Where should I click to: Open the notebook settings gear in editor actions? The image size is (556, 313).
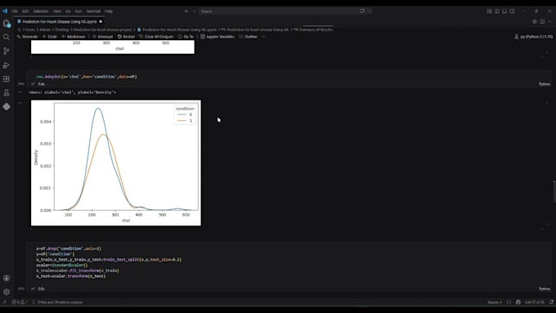pos(535,21)
